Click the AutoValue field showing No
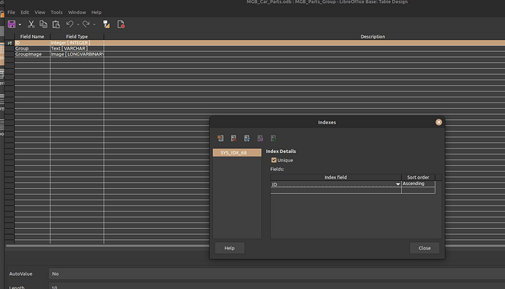The image size is (505, 289). [277, 274]
